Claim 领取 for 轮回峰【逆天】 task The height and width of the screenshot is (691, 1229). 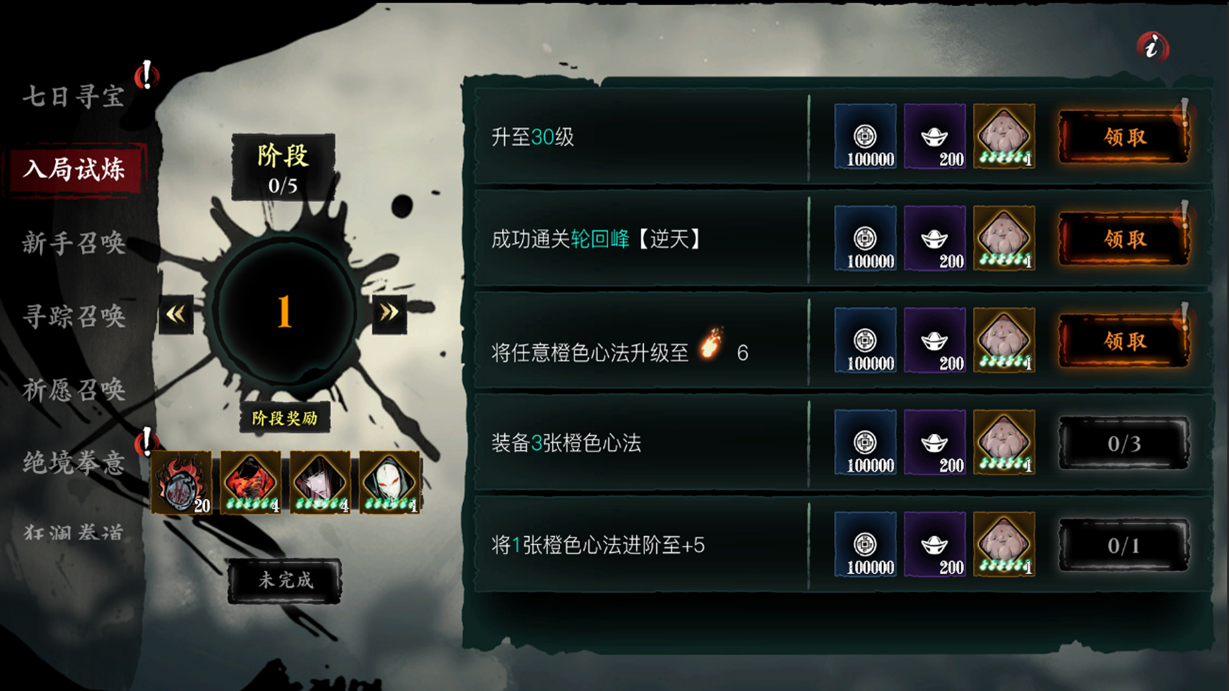(1125, 239)
